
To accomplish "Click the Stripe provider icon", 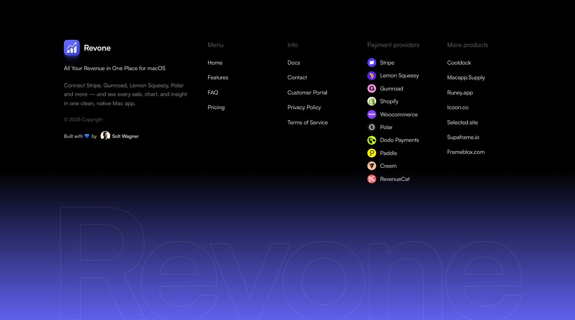I will [372, 63].
